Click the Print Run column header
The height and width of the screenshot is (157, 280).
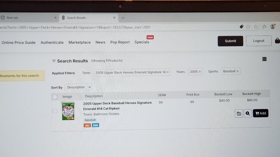[x=193, y=95]
